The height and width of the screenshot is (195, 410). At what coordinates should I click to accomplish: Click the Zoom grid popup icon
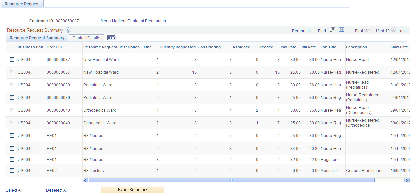[x=333, y=30]
